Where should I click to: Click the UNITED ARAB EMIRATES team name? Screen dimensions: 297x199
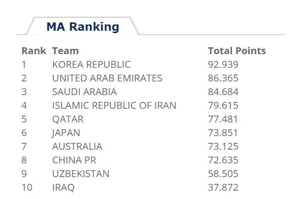pos(107,78)
